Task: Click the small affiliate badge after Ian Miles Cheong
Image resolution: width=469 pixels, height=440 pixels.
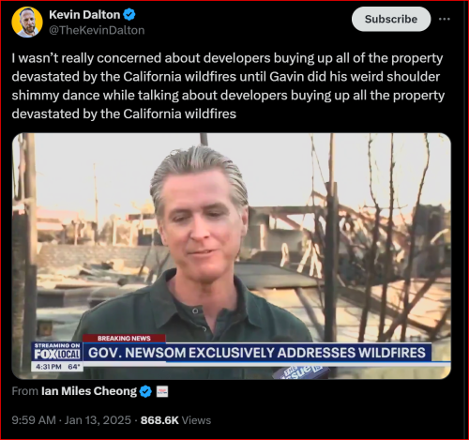Action: [162, 391]
